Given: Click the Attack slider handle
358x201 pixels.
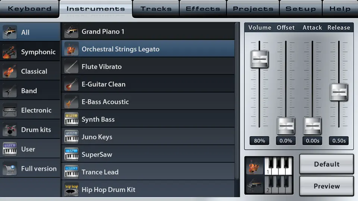Looking at the screenshot, I should (313, 126).
